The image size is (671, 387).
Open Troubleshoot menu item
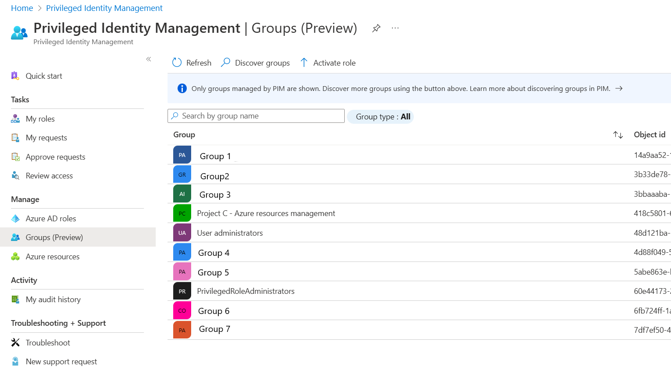(x=48, y=343)
